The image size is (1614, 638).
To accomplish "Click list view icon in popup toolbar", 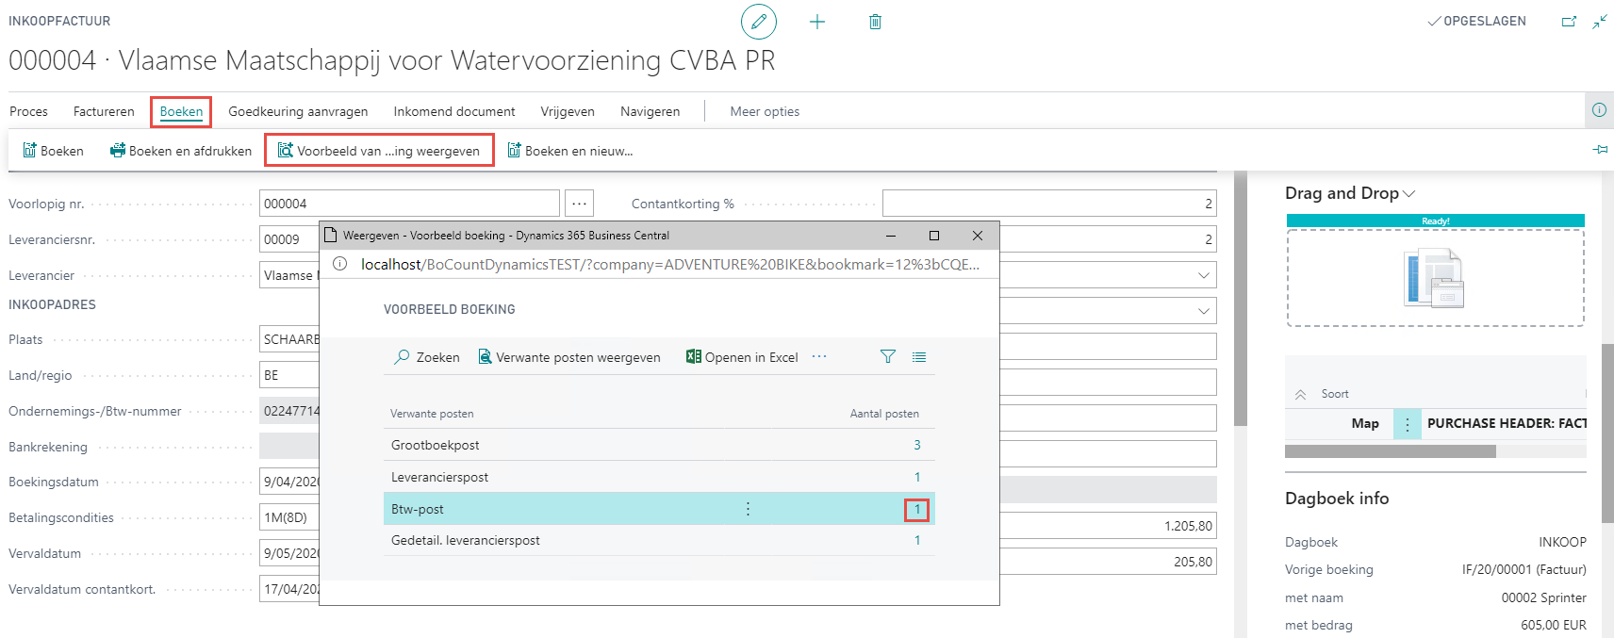I will 919,357.
